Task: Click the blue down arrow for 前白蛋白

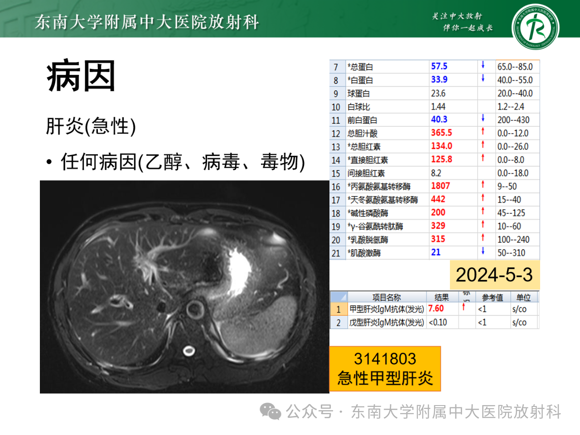Action: [483, 119]
